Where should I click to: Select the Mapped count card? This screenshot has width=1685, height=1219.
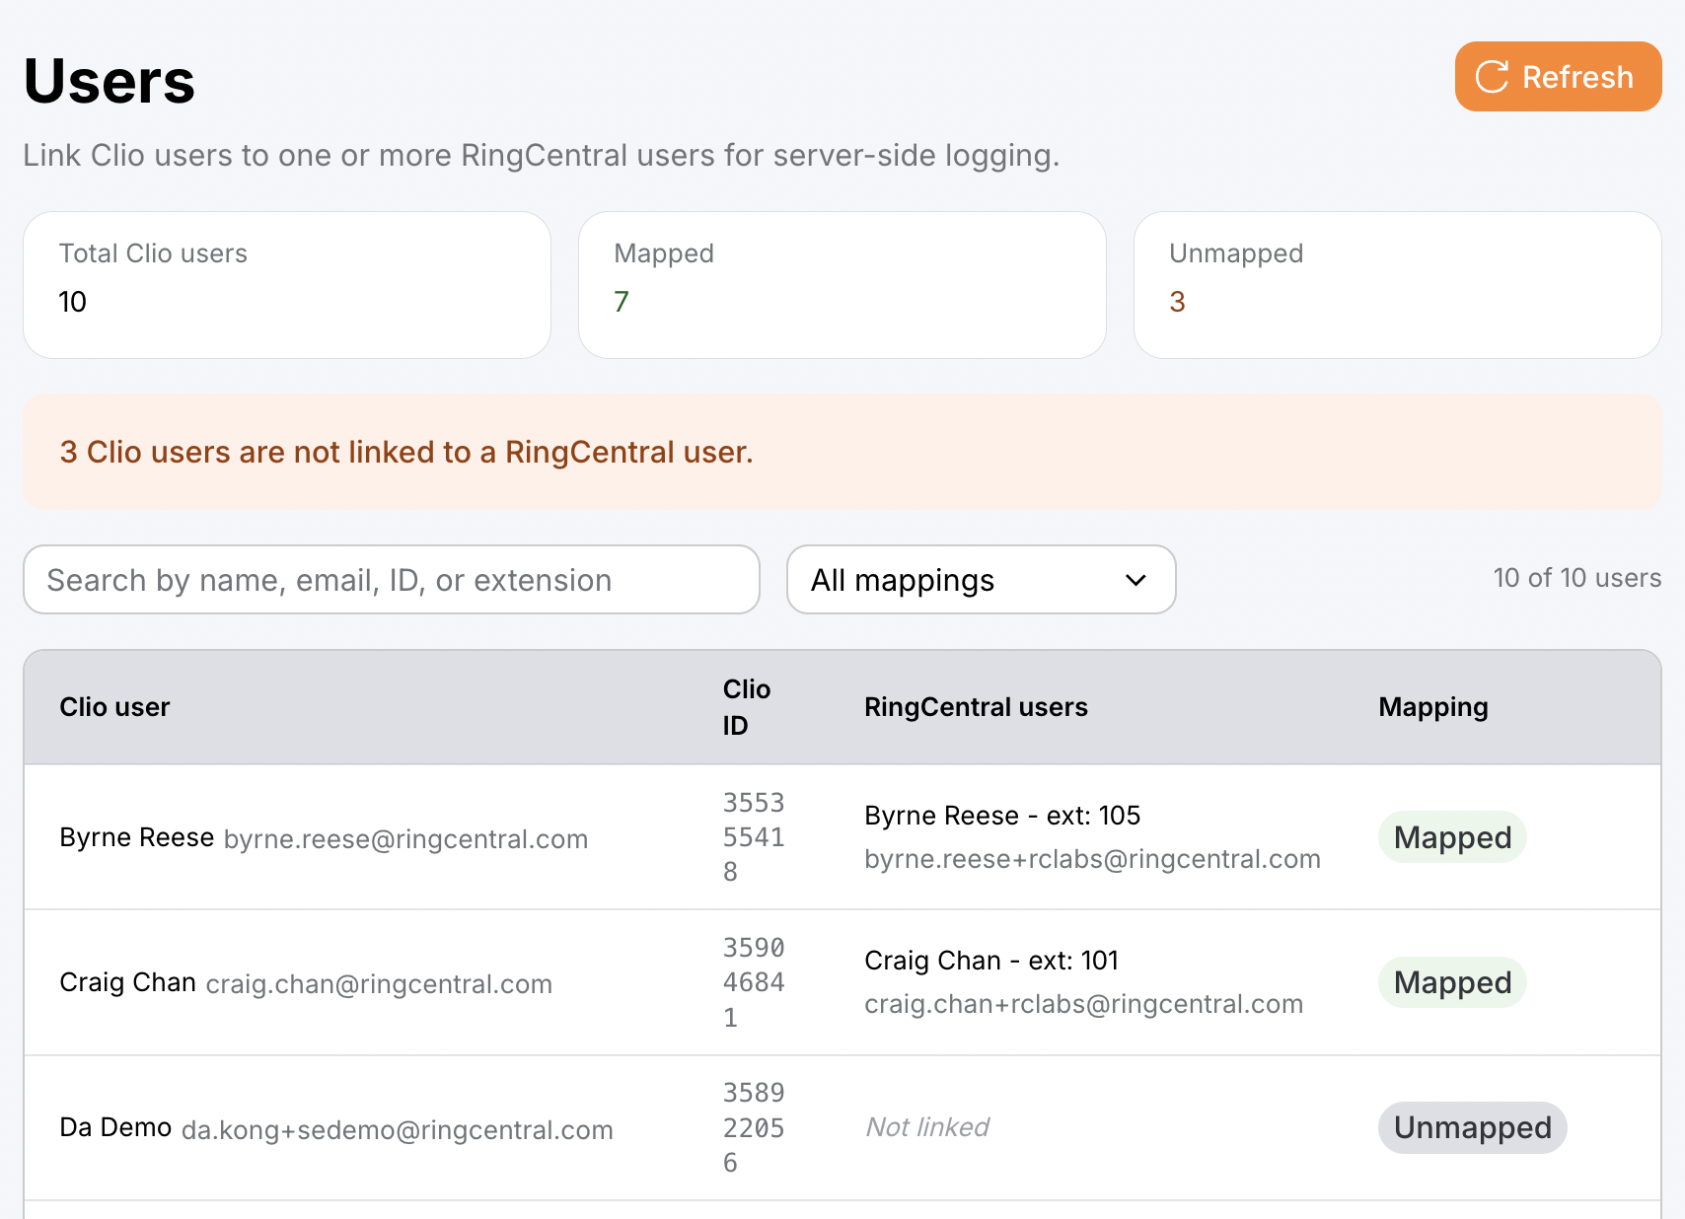[842, 285]
